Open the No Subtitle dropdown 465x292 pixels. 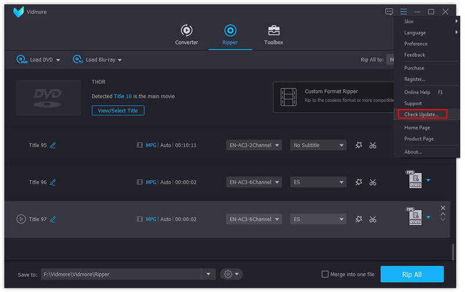point(318,145)
